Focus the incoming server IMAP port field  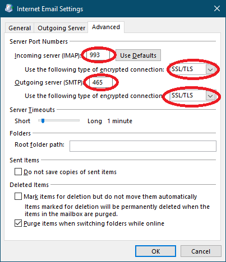coord(98,55)
